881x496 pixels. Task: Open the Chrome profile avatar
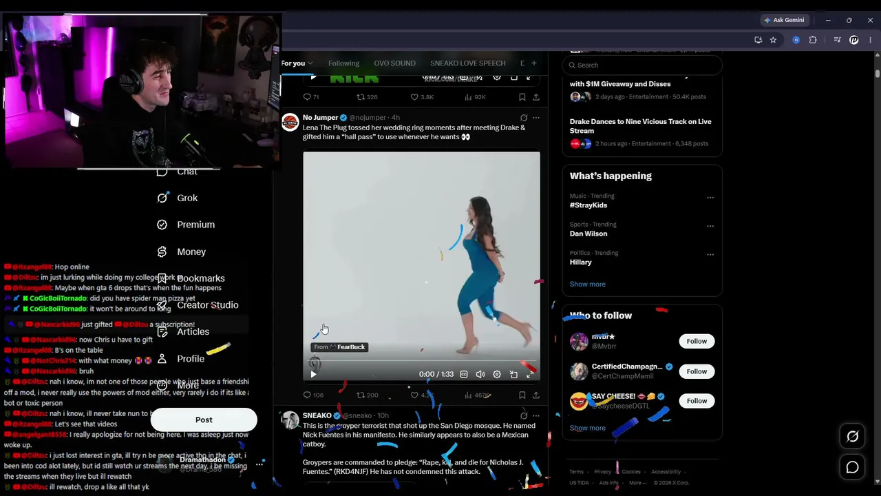tap(854, 40)
